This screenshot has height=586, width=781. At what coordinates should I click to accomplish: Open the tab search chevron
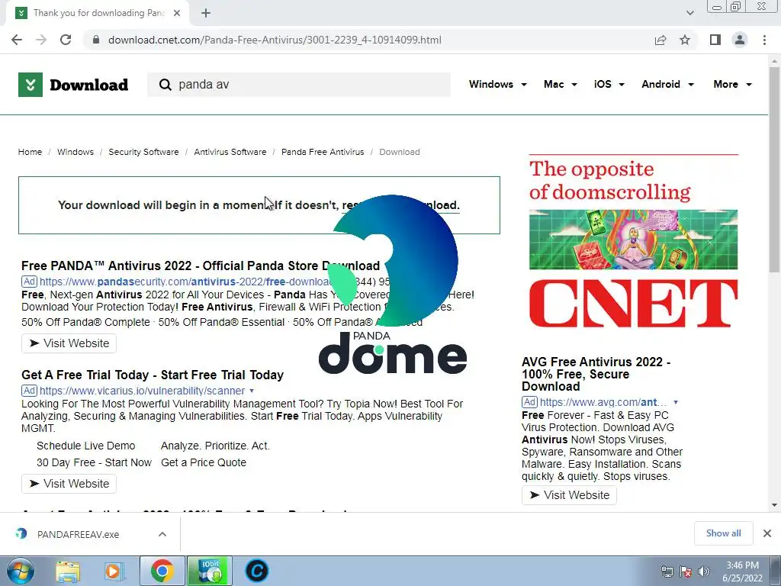pos(689,13)
